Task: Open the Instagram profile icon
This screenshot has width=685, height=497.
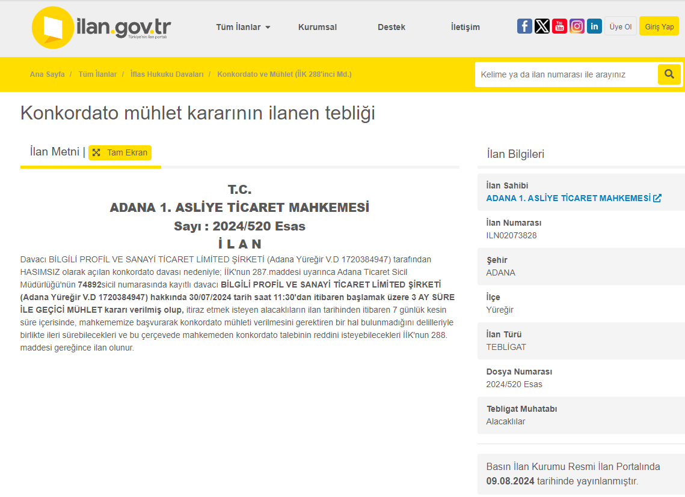Action: [577, 26]
